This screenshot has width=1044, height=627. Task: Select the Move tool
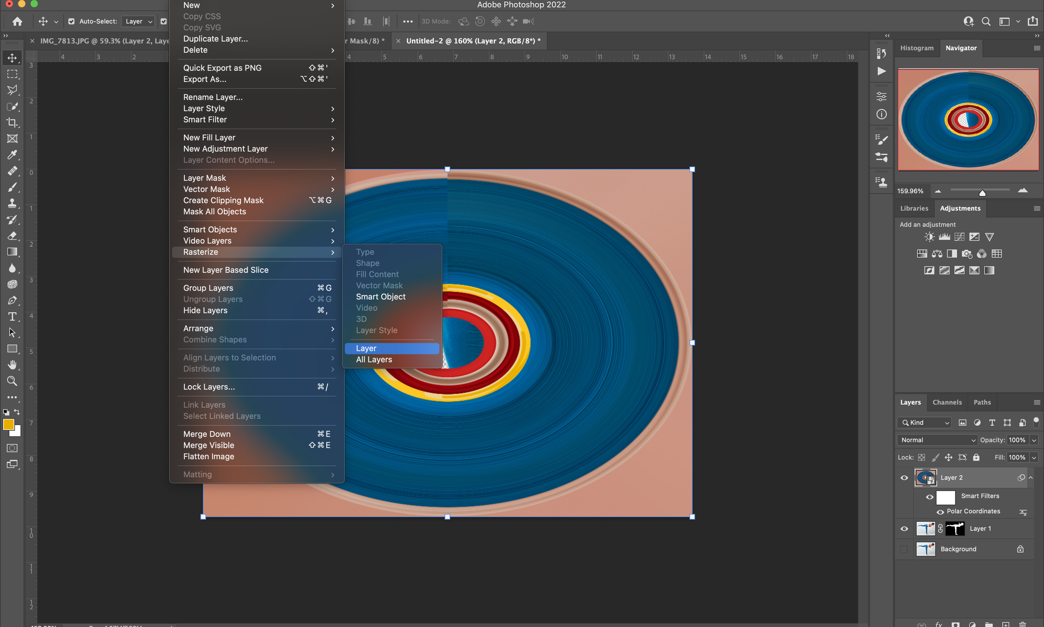coord(12,57)
